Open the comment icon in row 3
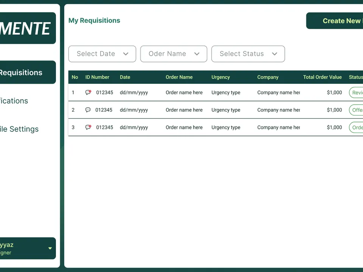This screenshot has width=363, height=272. 88,127
